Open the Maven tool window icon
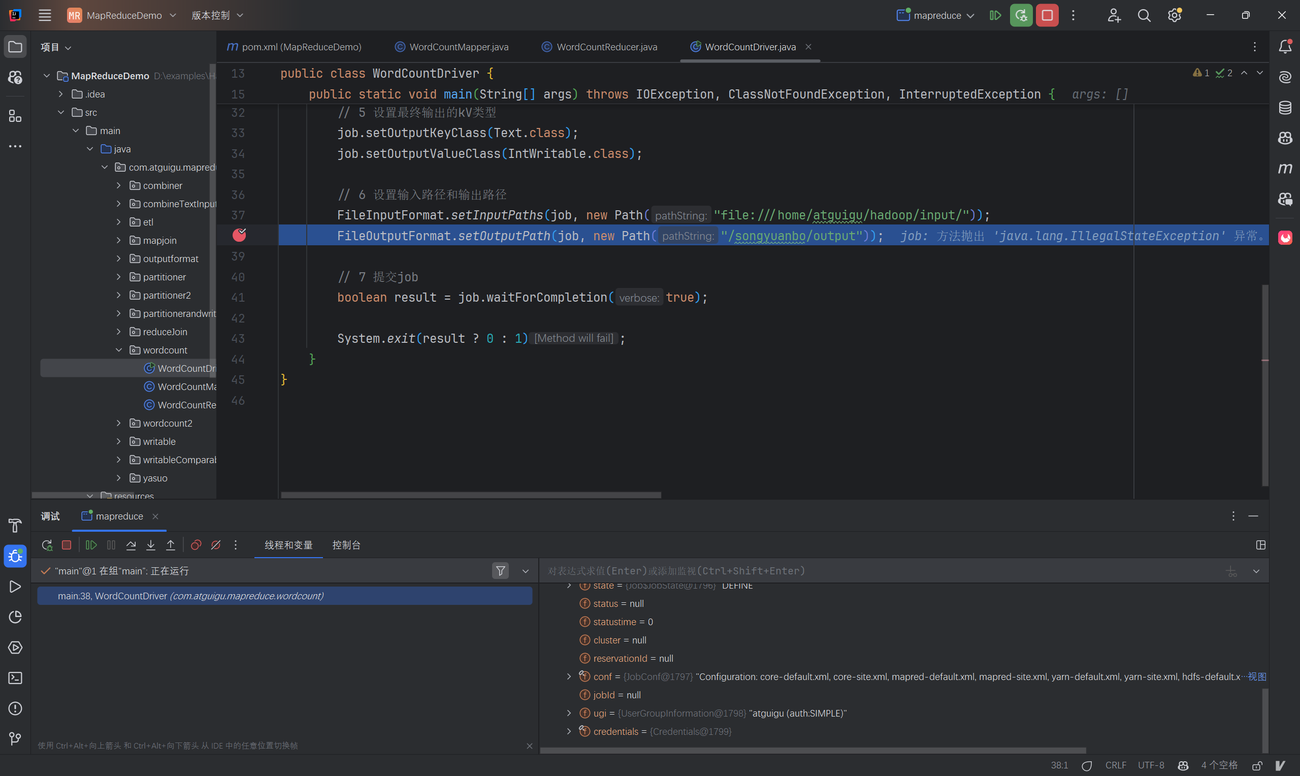The width and height of the screenshot is (1300, 776). coord(1285,169)
